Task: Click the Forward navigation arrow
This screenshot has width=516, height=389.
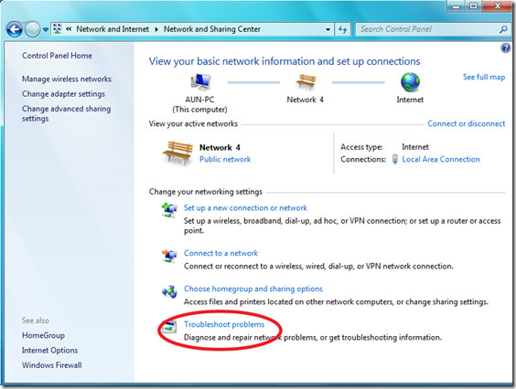Action: coord(33,29)
